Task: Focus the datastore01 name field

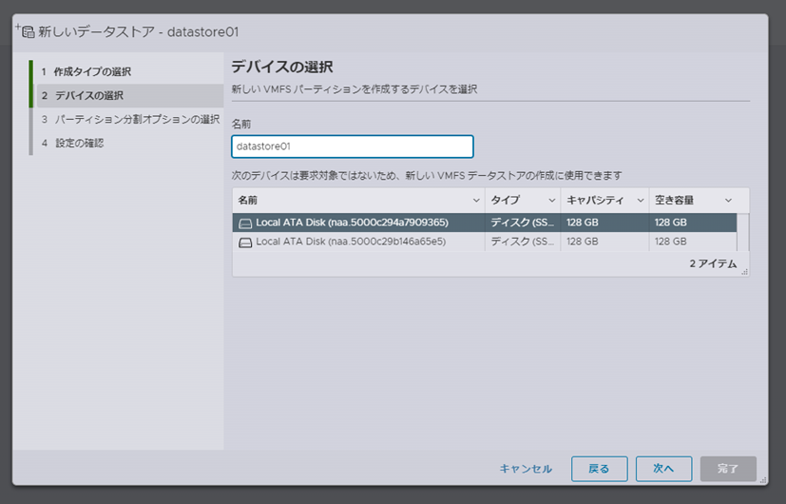Action: point(353,146)
